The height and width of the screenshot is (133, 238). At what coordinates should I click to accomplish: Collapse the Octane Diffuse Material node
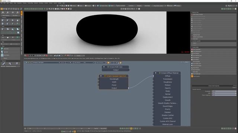[155, 73]
